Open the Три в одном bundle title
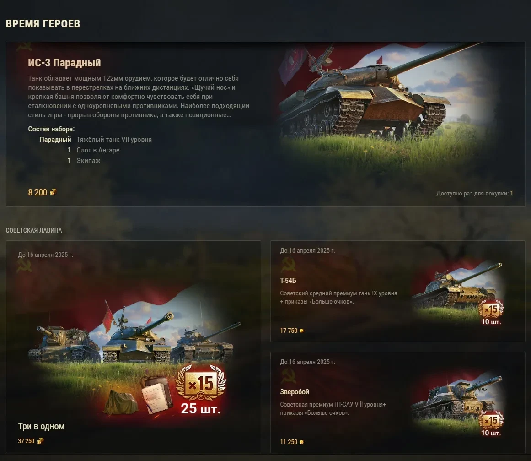The image size is (531, 461). pos(41,426)
